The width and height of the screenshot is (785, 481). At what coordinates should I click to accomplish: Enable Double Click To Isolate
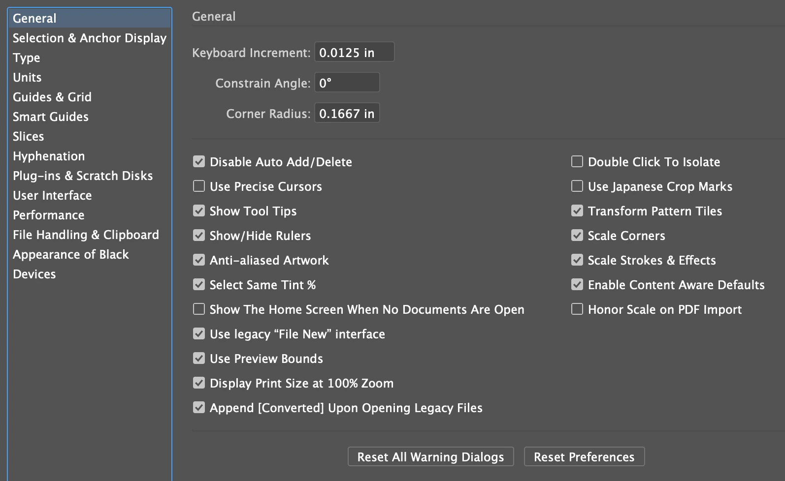click(x=577, y=162)
